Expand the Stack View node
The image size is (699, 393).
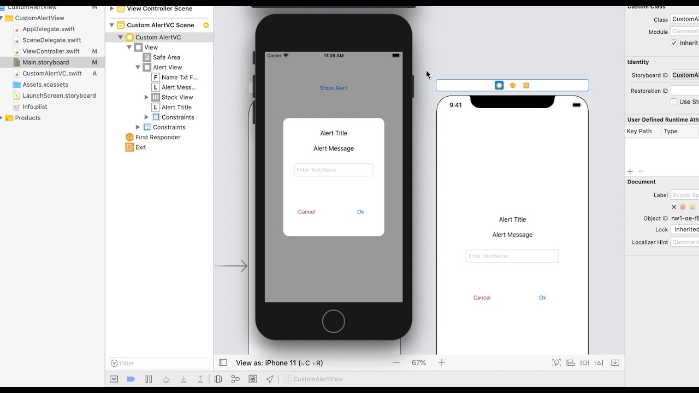(146, 97)
